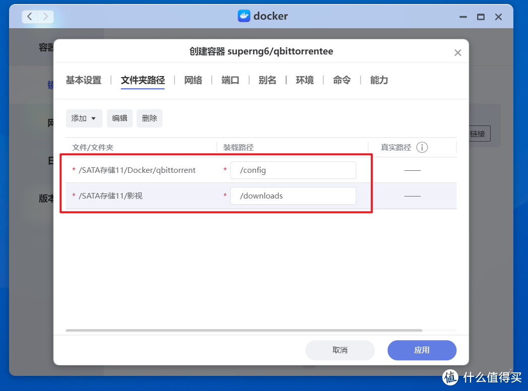528x391 pixels.
Task: Click the horizontal scrollbar in the dialog
Action: click(x=244, y=331)
